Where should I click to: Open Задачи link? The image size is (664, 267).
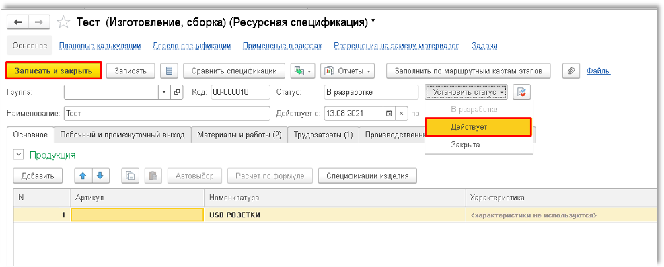click(x=484, y=46)
